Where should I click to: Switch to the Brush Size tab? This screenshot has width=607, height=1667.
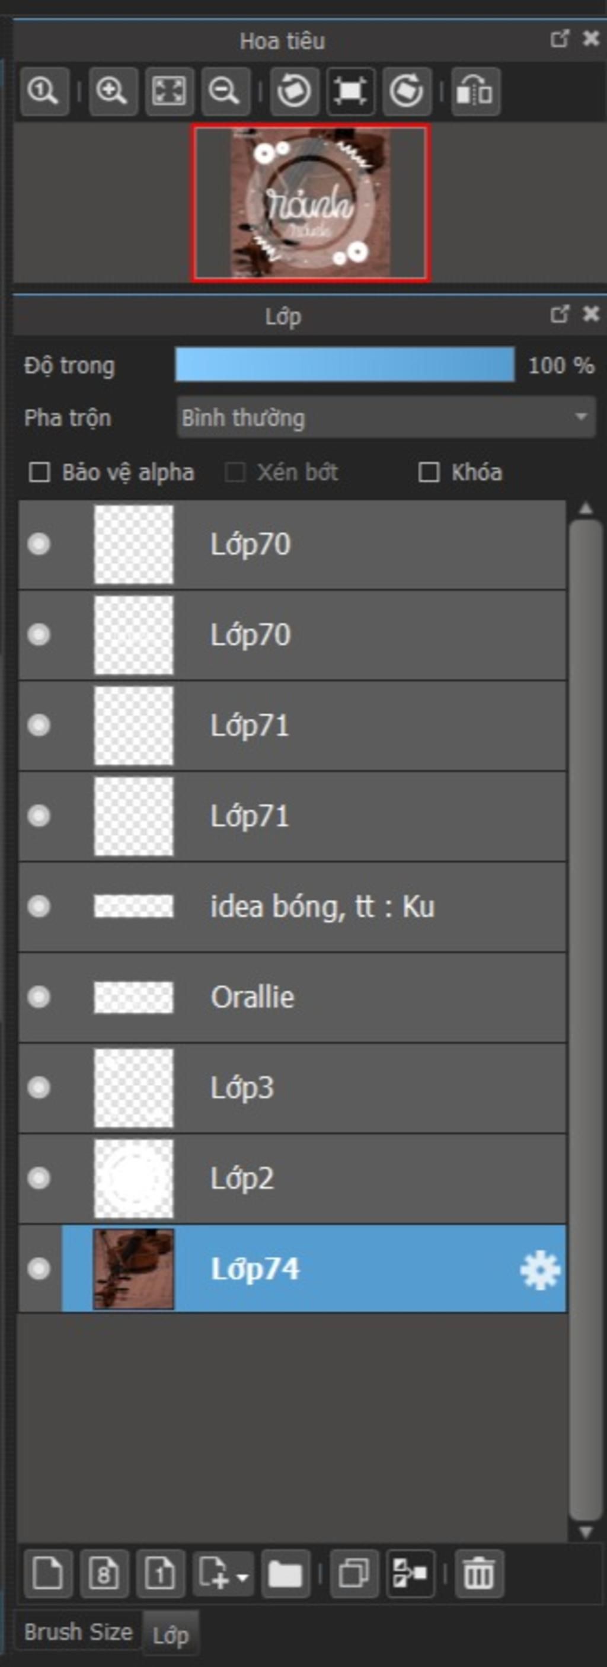click(78, 1631)
